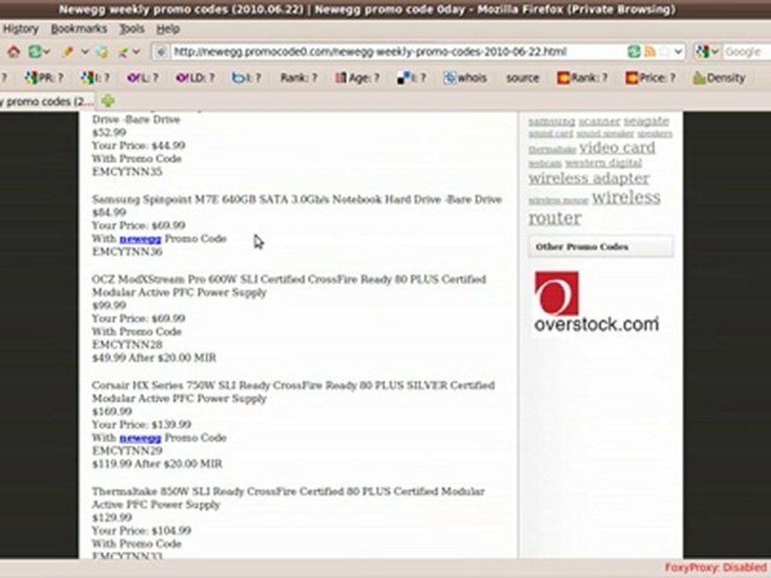The image size is (771, 578).
Task: Open the dropdown arrow beside the reload icon
Action: point(47,52)
